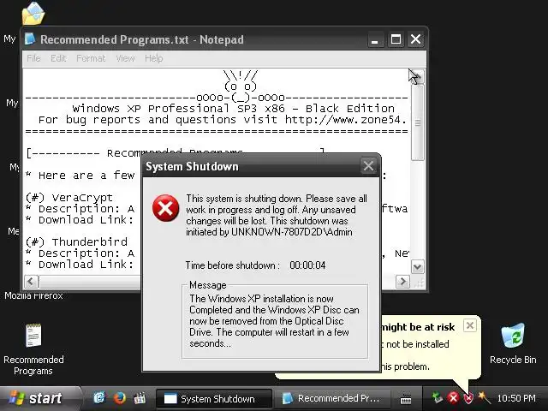The width and height of the screenshot is (548, 411).
Task: Click the Security Center shield tray icon
Action: (x=468, y=397)
